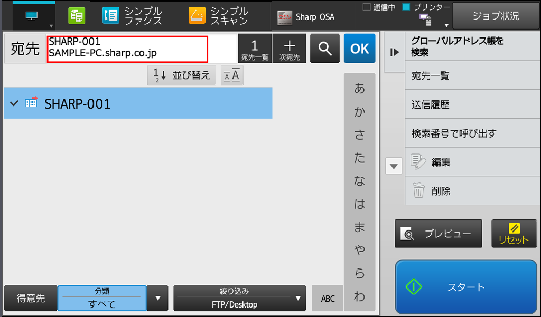The height and width of the screenshot is (317, 541).
Task: Collapse the action panel arrow
Action: 394,52
